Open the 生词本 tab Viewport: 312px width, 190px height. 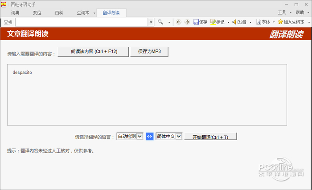coord(83,13)
